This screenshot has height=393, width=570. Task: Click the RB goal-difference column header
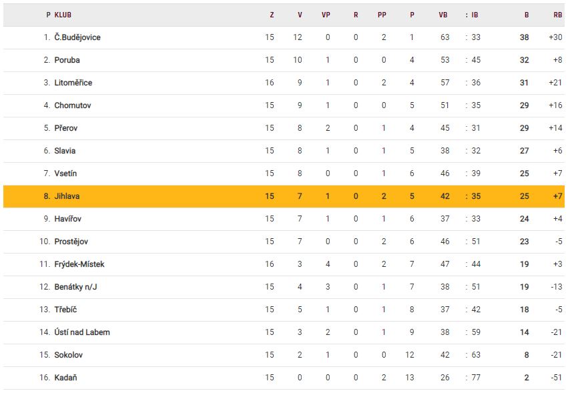[x=557, y=15]
